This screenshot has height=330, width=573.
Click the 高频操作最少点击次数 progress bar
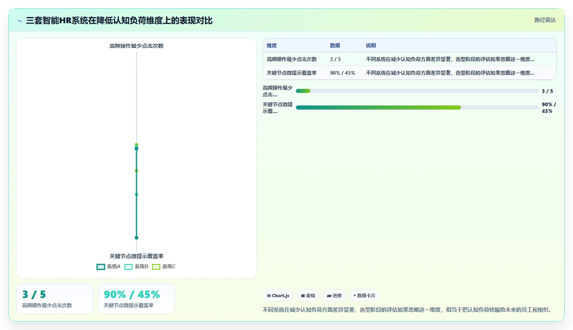click(417, 91)
